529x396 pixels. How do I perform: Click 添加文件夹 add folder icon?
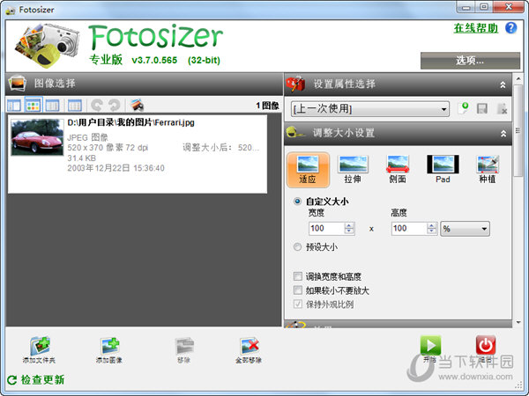(x=39, y=350)
